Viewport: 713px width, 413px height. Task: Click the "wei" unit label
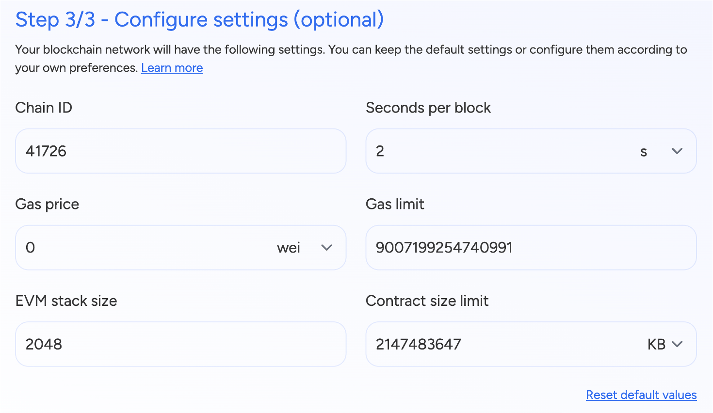pyautogui.click(x=288, y=247)
